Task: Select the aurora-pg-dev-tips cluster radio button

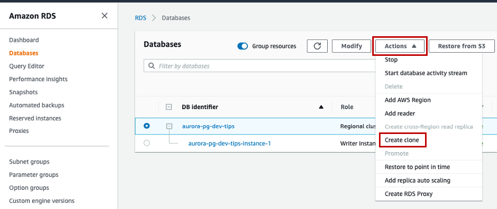Action: click(x=147, y=126)
